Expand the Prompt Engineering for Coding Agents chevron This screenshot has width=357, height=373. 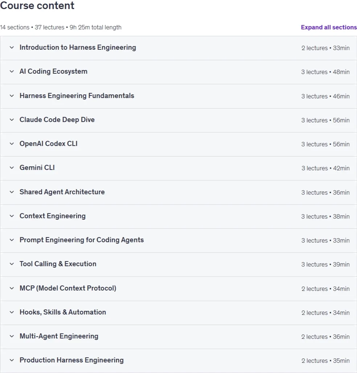tap(12, 240)
